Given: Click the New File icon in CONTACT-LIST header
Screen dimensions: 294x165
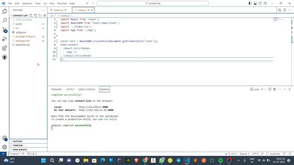Looking at the screenshot, I should click(31, 16).
